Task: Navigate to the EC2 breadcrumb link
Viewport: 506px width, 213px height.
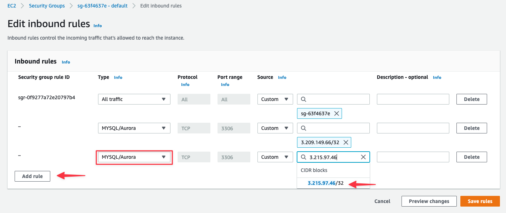Action: click(x=12, y=5)
